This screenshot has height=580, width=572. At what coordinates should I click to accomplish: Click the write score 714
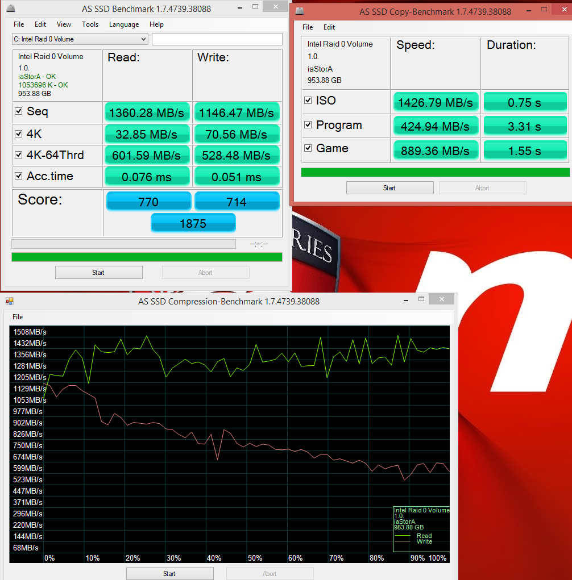(237, 201)
